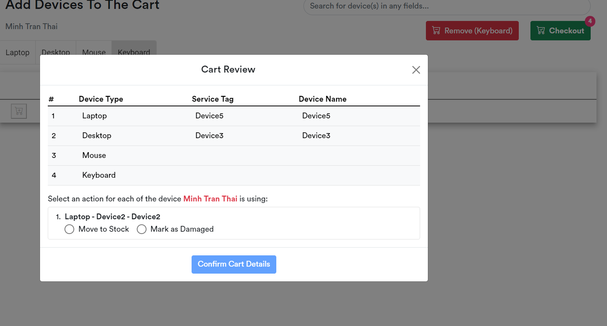Click the Device Name column header

pyautogui.click(x=323, y=99)
